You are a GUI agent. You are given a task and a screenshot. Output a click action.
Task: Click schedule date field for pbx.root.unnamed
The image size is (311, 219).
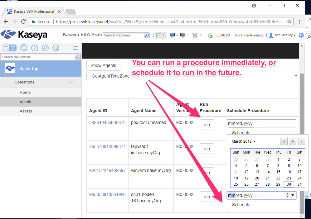point(261,123)
